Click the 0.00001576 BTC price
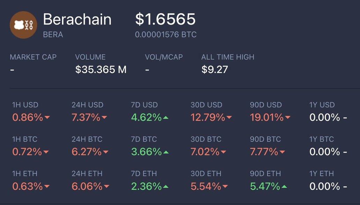The image size is (360, 205). click(x=166, y=35)
